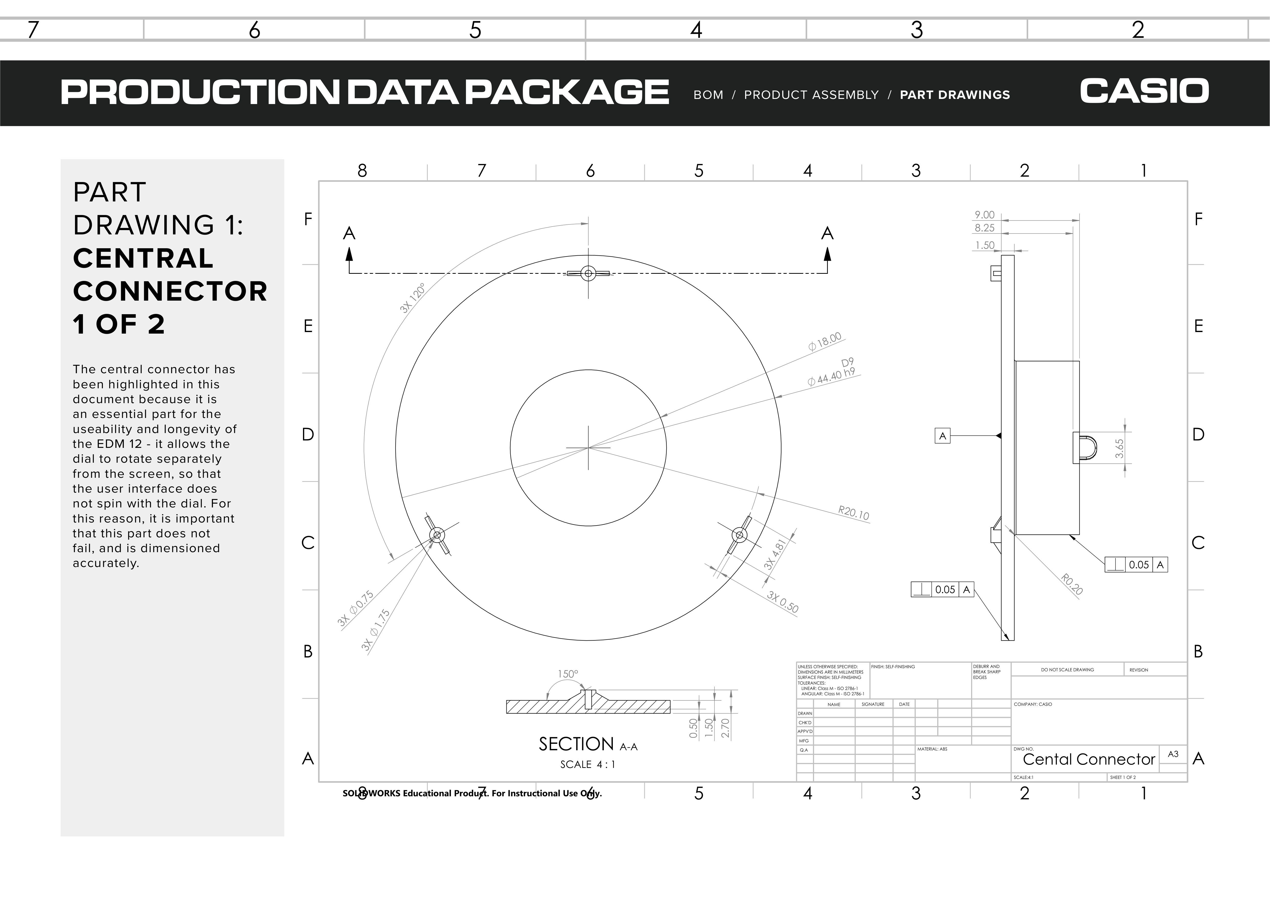This screenshot has height=897, width=1270.
Task: Select the PART DRAWINGS breadcrumb
Action: 955,95
